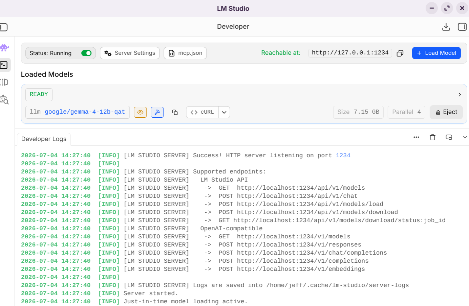Click the cURL code snippet button
The height and width of the screenshot is (306, 469).
coord(202,112)
